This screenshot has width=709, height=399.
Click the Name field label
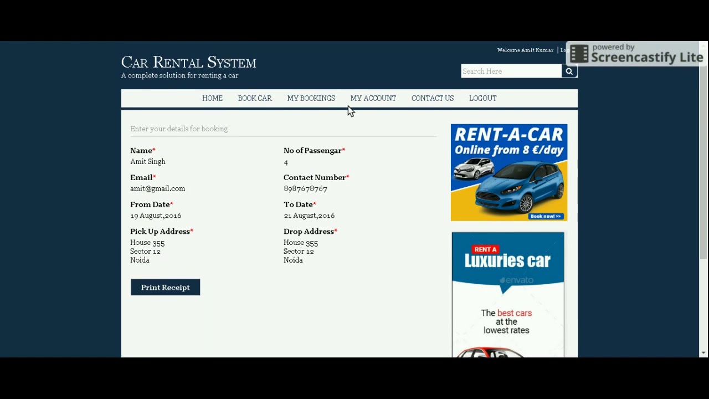pyautogui.click(x=143, y=150)
